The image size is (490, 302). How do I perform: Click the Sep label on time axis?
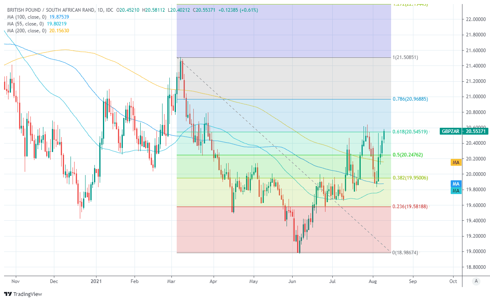coord(413,281)
